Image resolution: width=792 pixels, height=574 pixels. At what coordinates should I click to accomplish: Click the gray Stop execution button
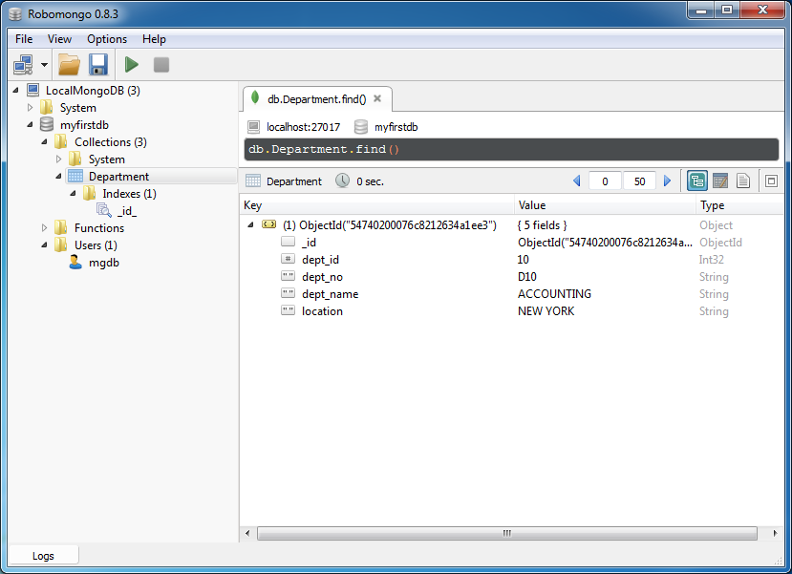pyautogui.click(x=161, y=65)
